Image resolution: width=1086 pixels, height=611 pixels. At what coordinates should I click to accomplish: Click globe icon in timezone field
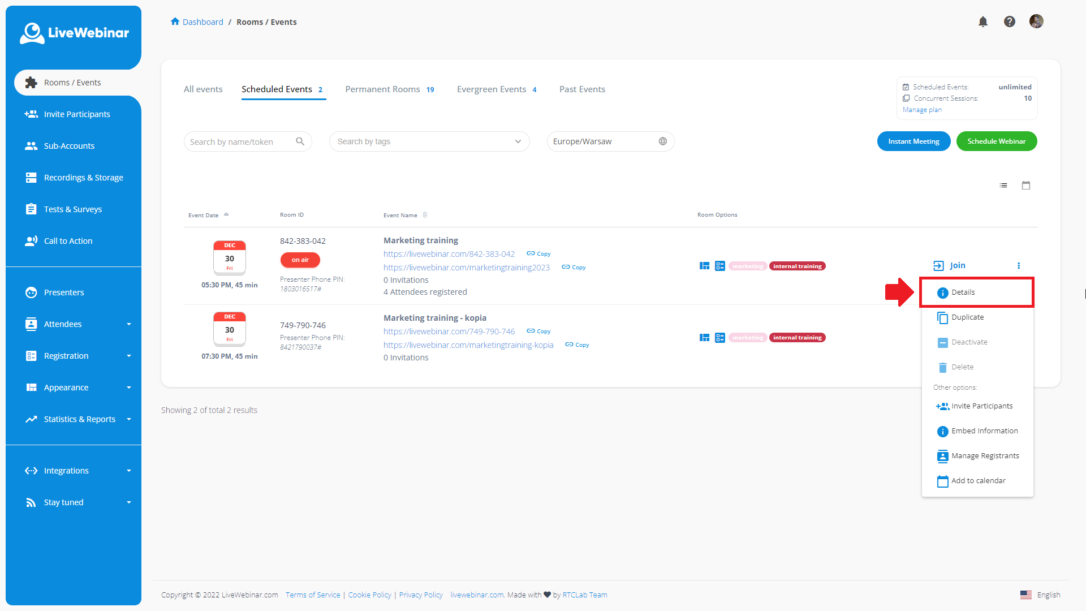click(x=663, y=141)
